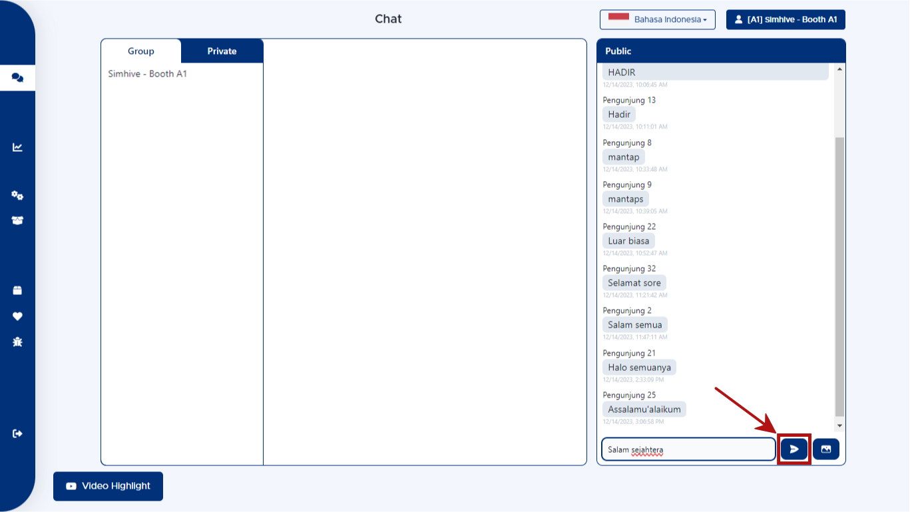
Task: Select the Selamat sore message
Action: click(634, 283)
